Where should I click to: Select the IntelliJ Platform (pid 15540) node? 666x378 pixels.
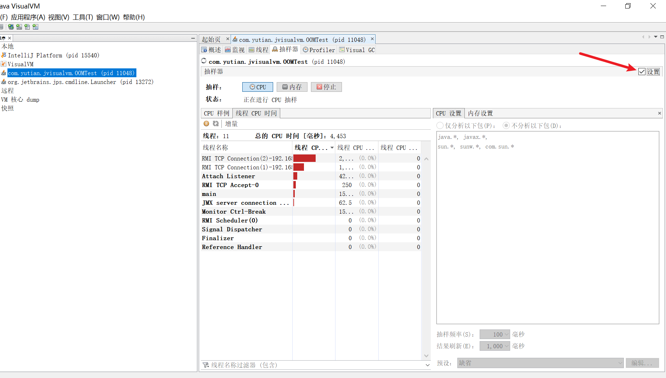click(53, 55)
